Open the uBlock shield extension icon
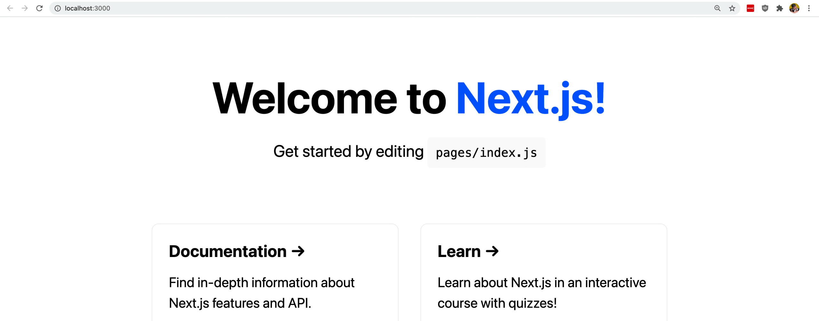Image resolution: width=819 pixels, height=321 pixels. [x=765, y=8]
